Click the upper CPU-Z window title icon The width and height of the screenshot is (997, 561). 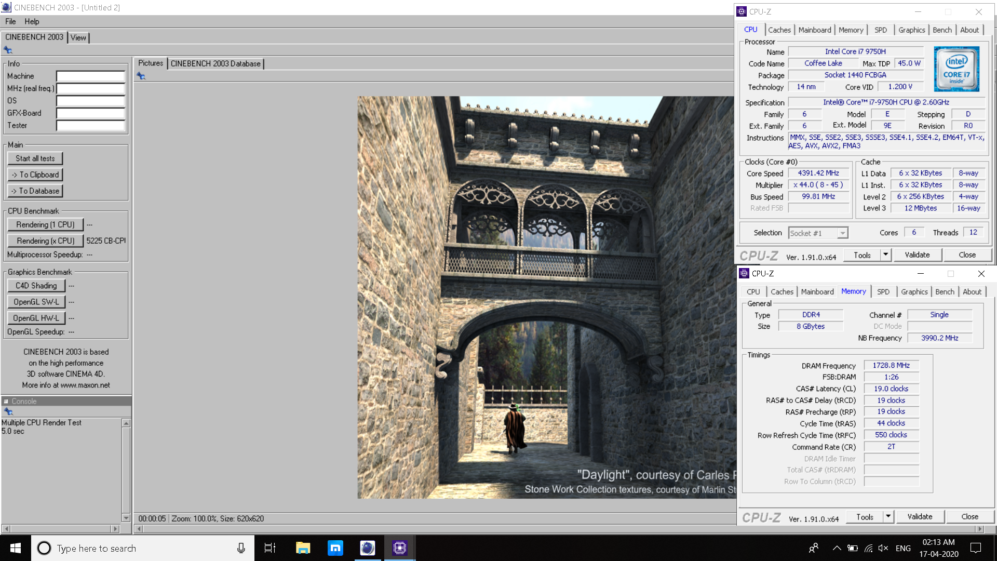click(x=742, y=11)
